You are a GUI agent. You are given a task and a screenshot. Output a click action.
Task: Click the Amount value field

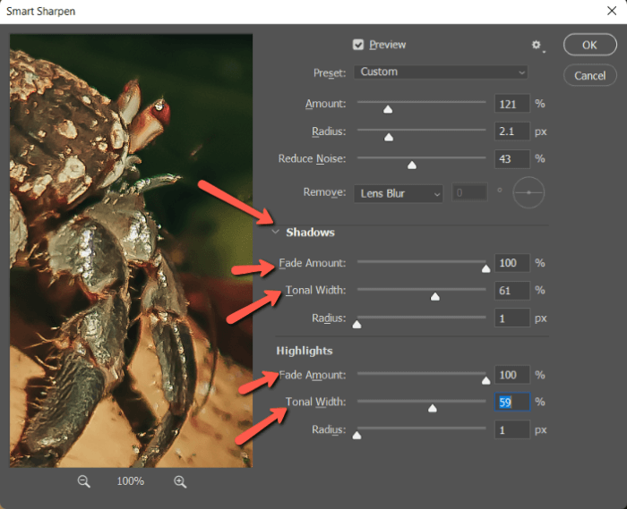[511, 104]
